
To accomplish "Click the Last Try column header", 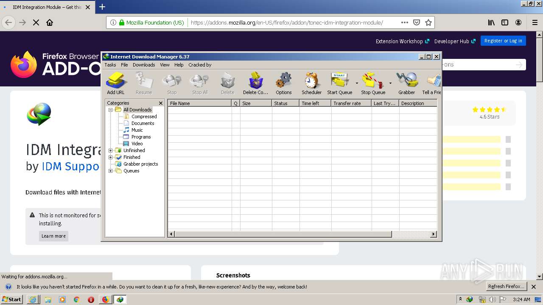I will pos(385,103).
